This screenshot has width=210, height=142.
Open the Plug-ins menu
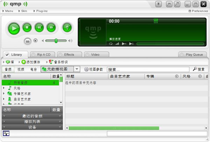coord(41,11)
